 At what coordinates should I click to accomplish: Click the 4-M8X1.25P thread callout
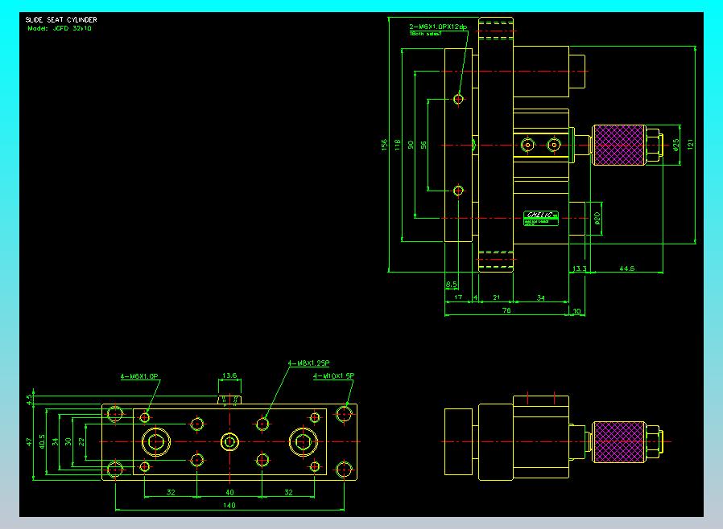(308, 363)
